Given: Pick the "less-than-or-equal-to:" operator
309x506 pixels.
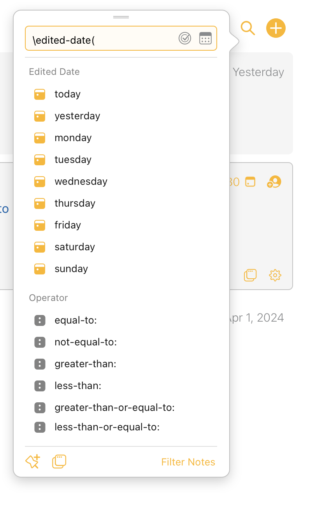Looking at the screenshot, I should [x=107, y=427].
